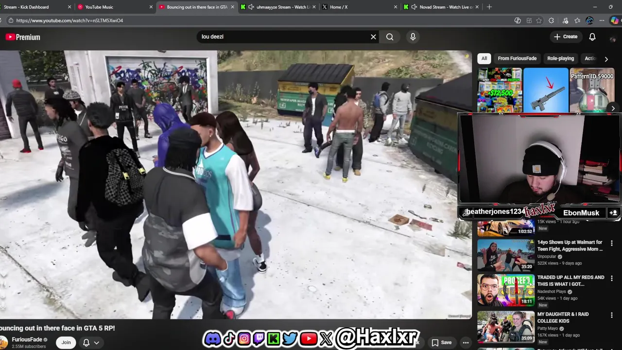Open '14yo Shows Up at Walmart' video title
Screen dimensions: 622x350
[x=570, y=245]
